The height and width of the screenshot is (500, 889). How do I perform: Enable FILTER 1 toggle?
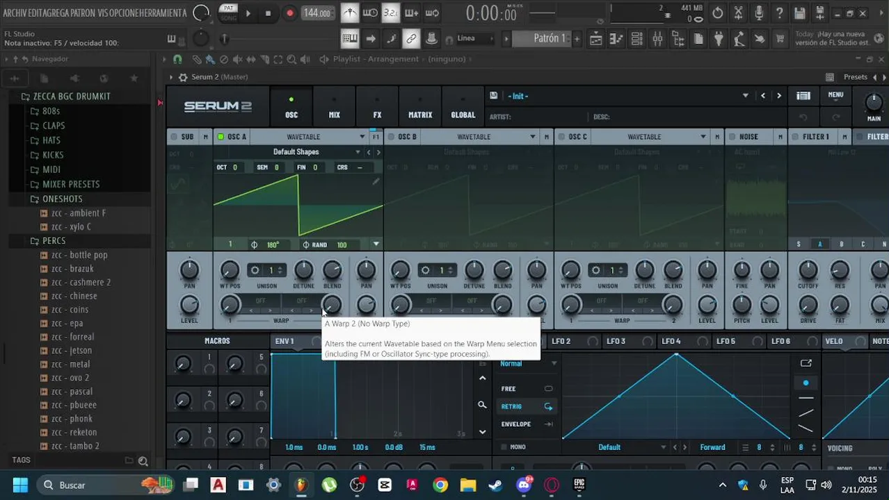(x=795, y=137)
